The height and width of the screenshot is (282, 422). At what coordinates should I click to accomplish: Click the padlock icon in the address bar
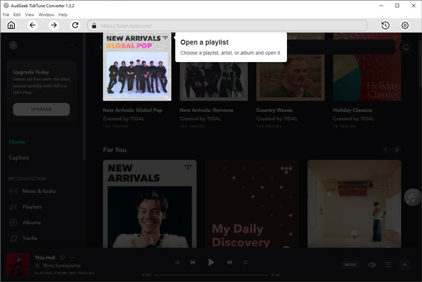[x=94, y=26]
